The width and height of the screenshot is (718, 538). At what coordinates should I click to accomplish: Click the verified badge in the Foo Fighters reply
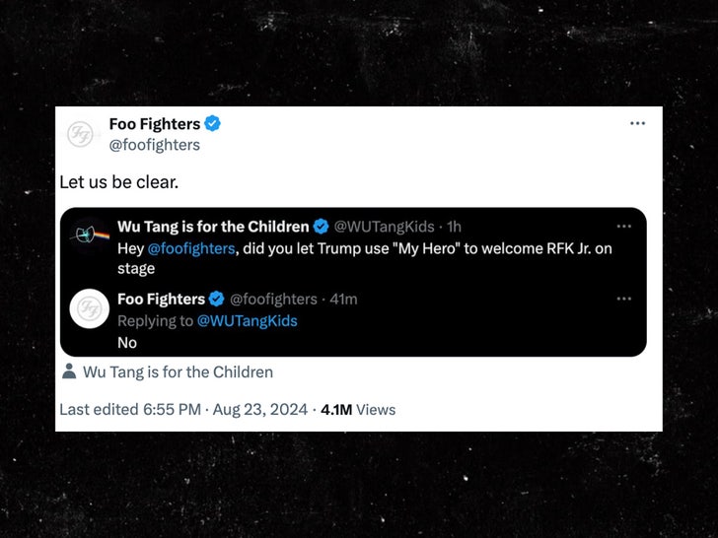point(217,299)
